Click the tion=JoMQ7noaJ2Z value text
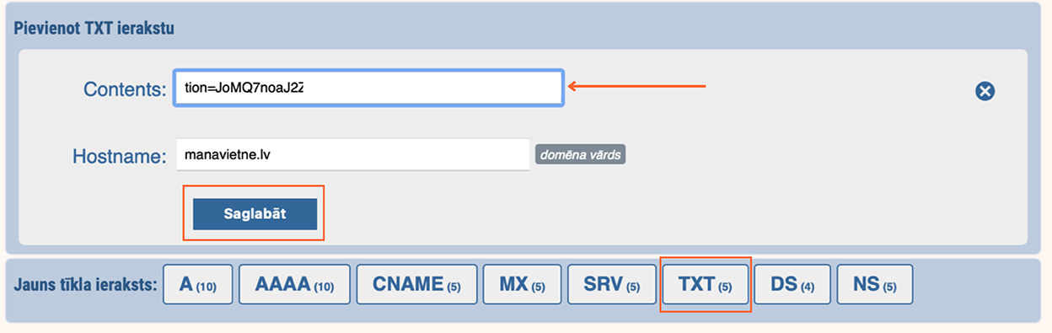This screenshot has width=1052, height=333. [244, 88]
